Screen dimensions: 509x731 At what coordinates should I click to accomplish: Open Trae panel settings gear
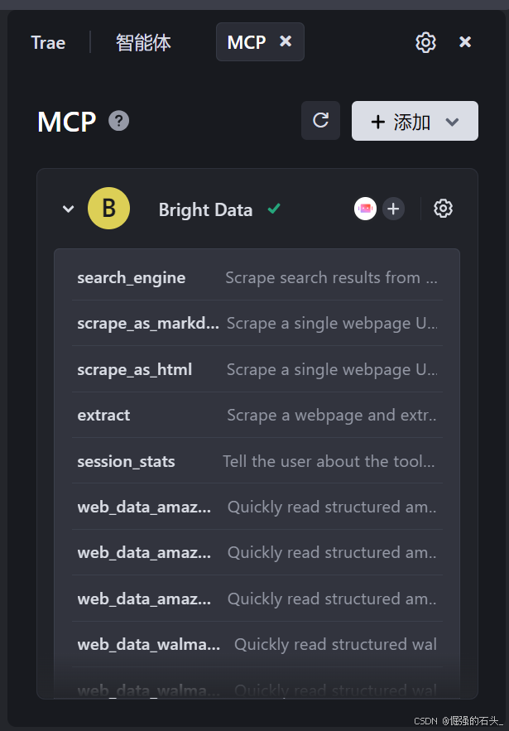point(425,42)
